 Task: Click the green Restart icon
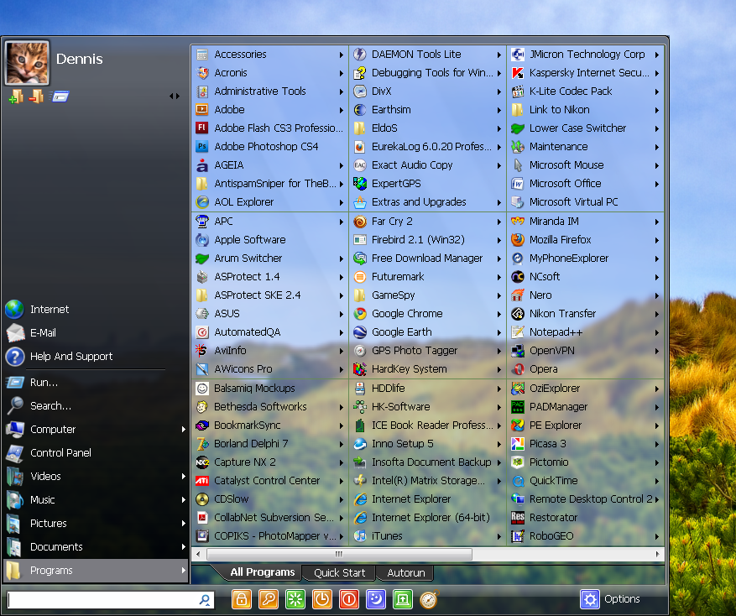(295, 599)
